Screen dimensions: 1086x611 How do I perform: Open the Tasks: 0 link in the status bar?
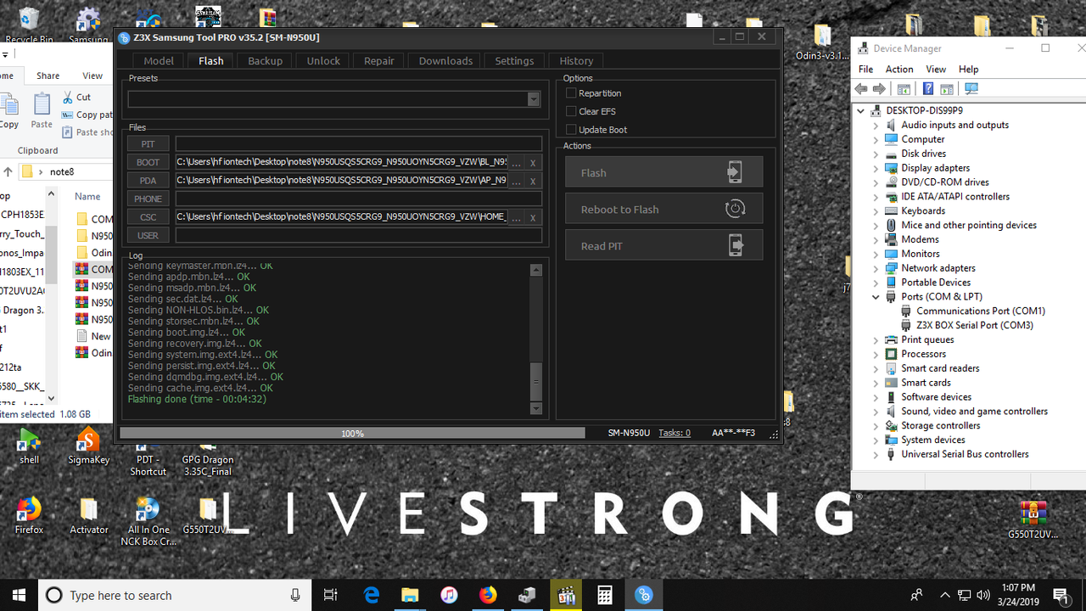tap(674, 433)
